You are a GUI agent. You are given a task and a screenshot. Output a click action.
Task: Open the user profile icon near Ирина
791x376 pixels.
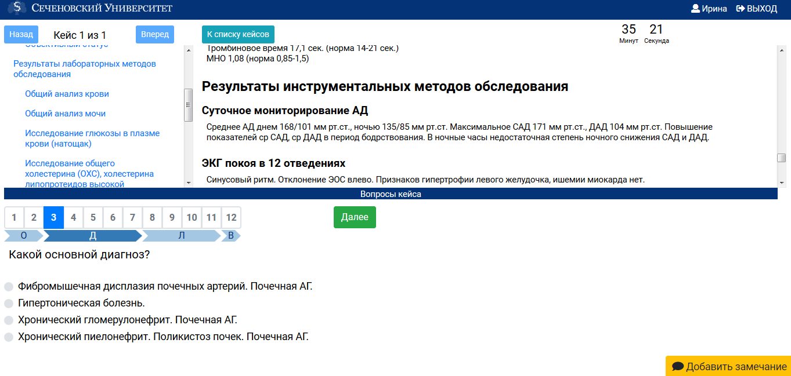[695, 8]
